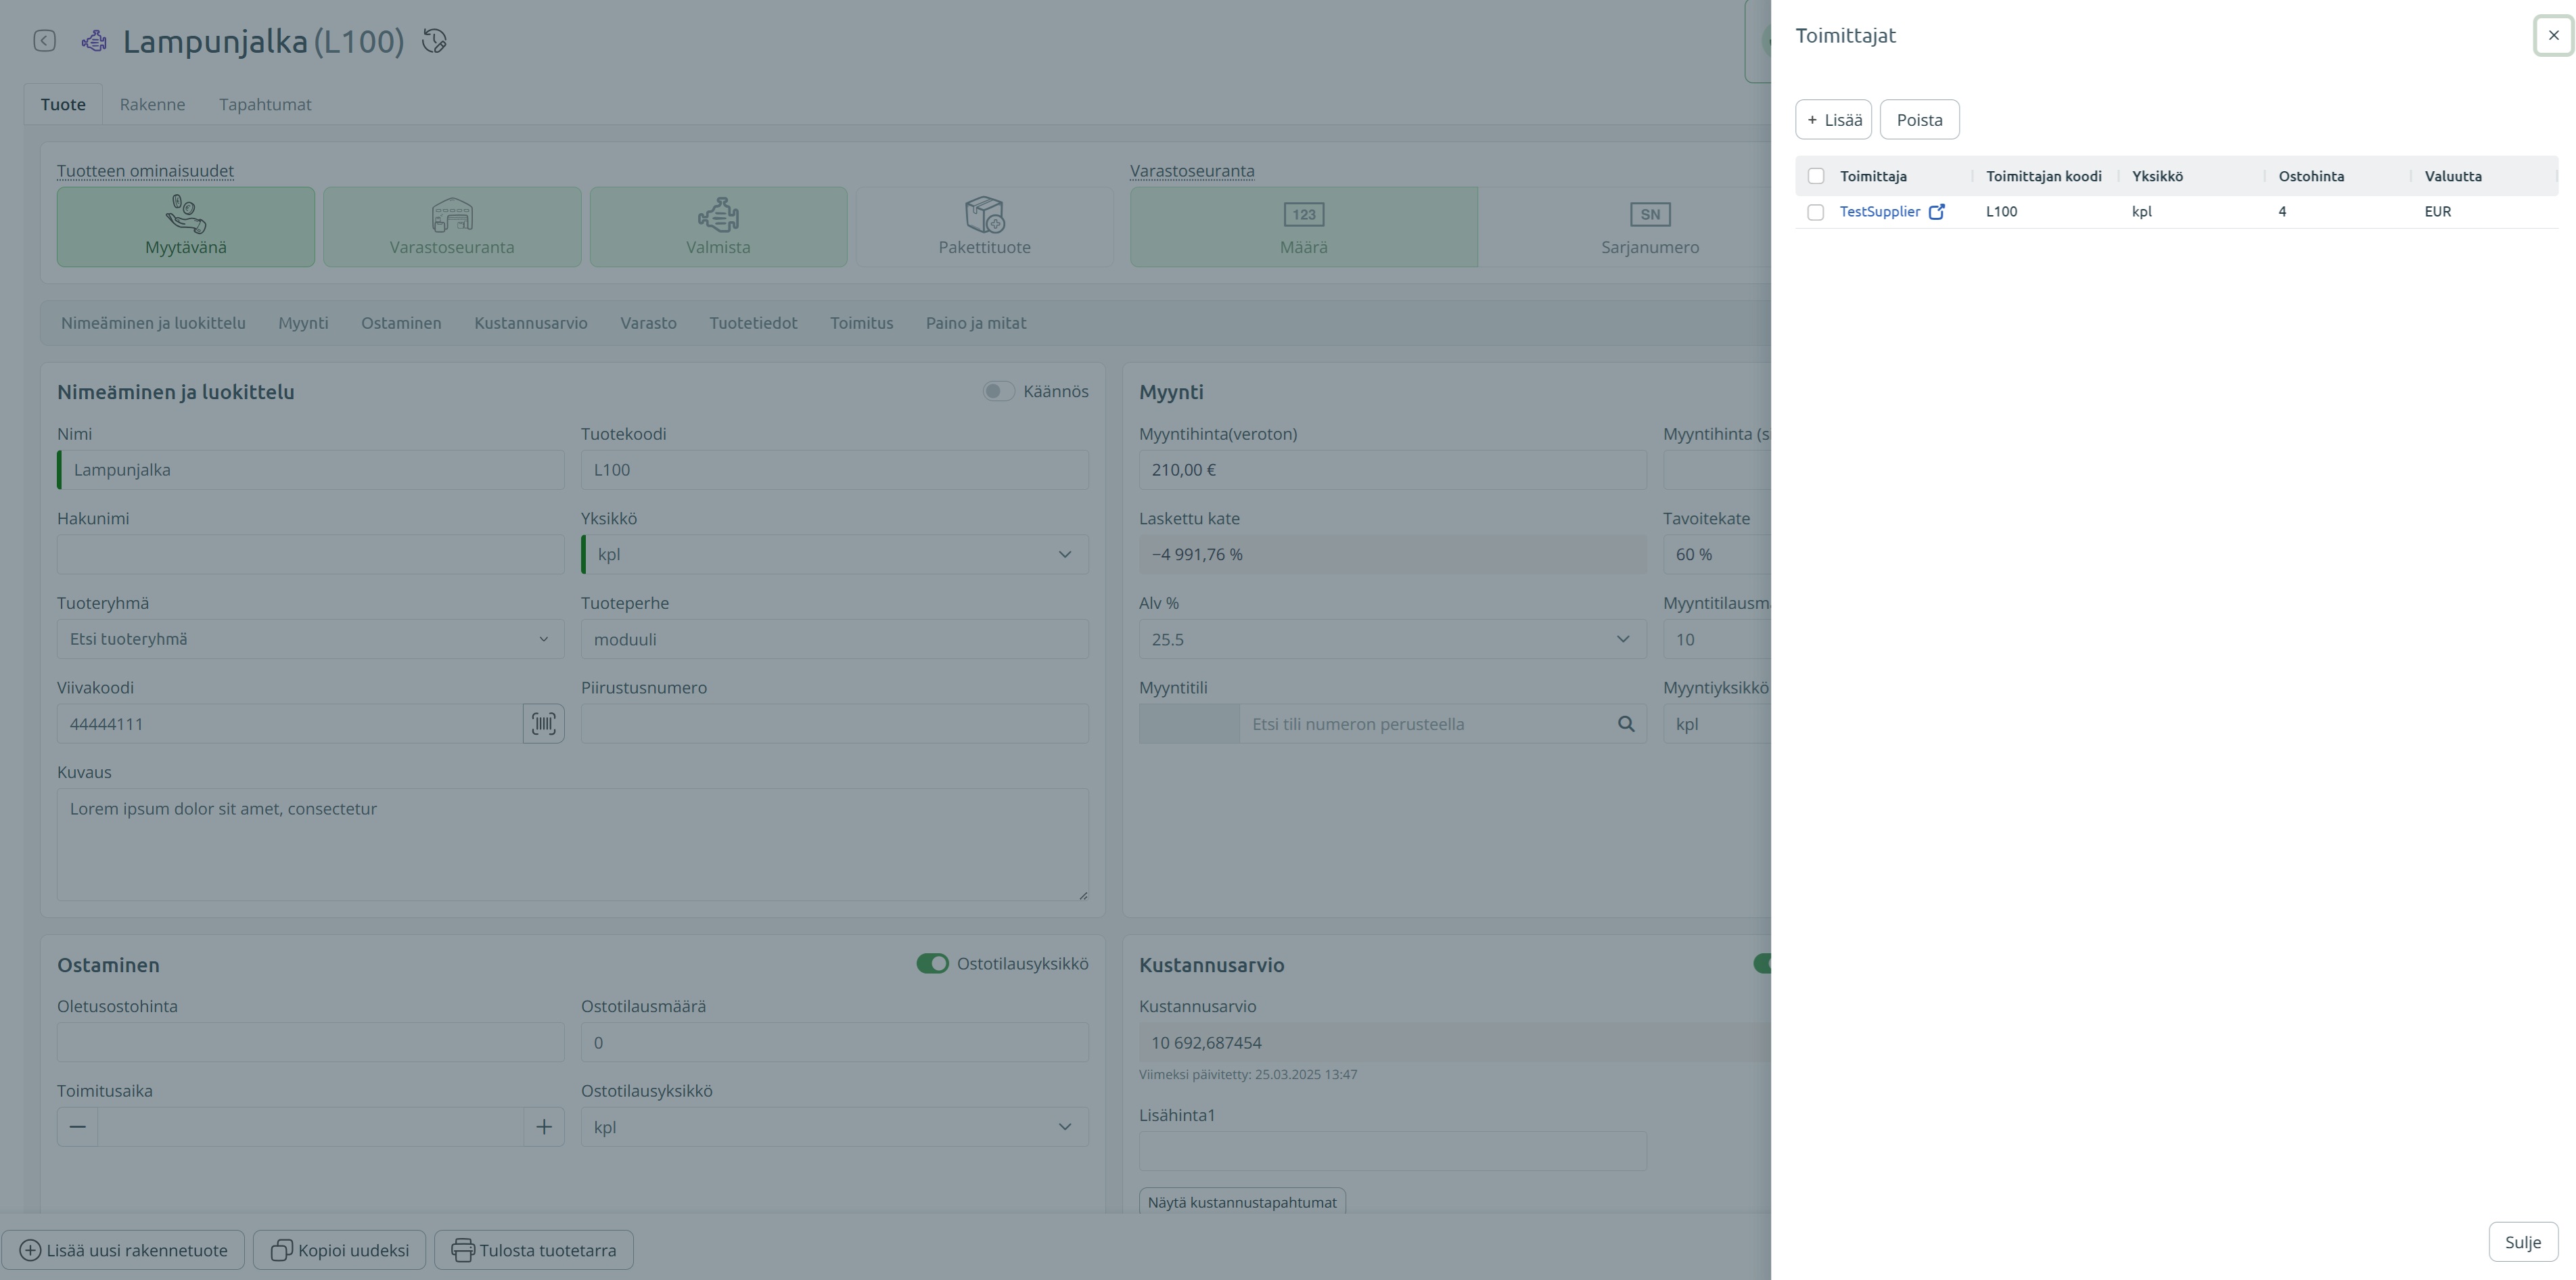
Task: Open the TestSupplier link
Action: tap(1879, 211)
